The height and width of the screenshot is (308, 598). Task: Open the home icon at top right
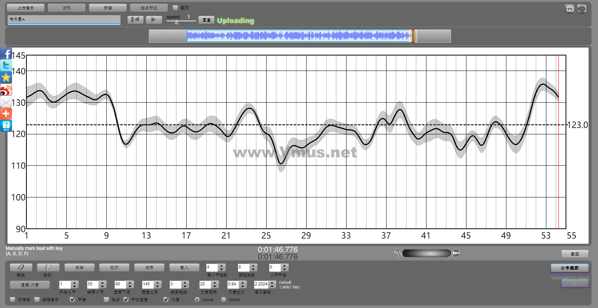click(570, 9)
